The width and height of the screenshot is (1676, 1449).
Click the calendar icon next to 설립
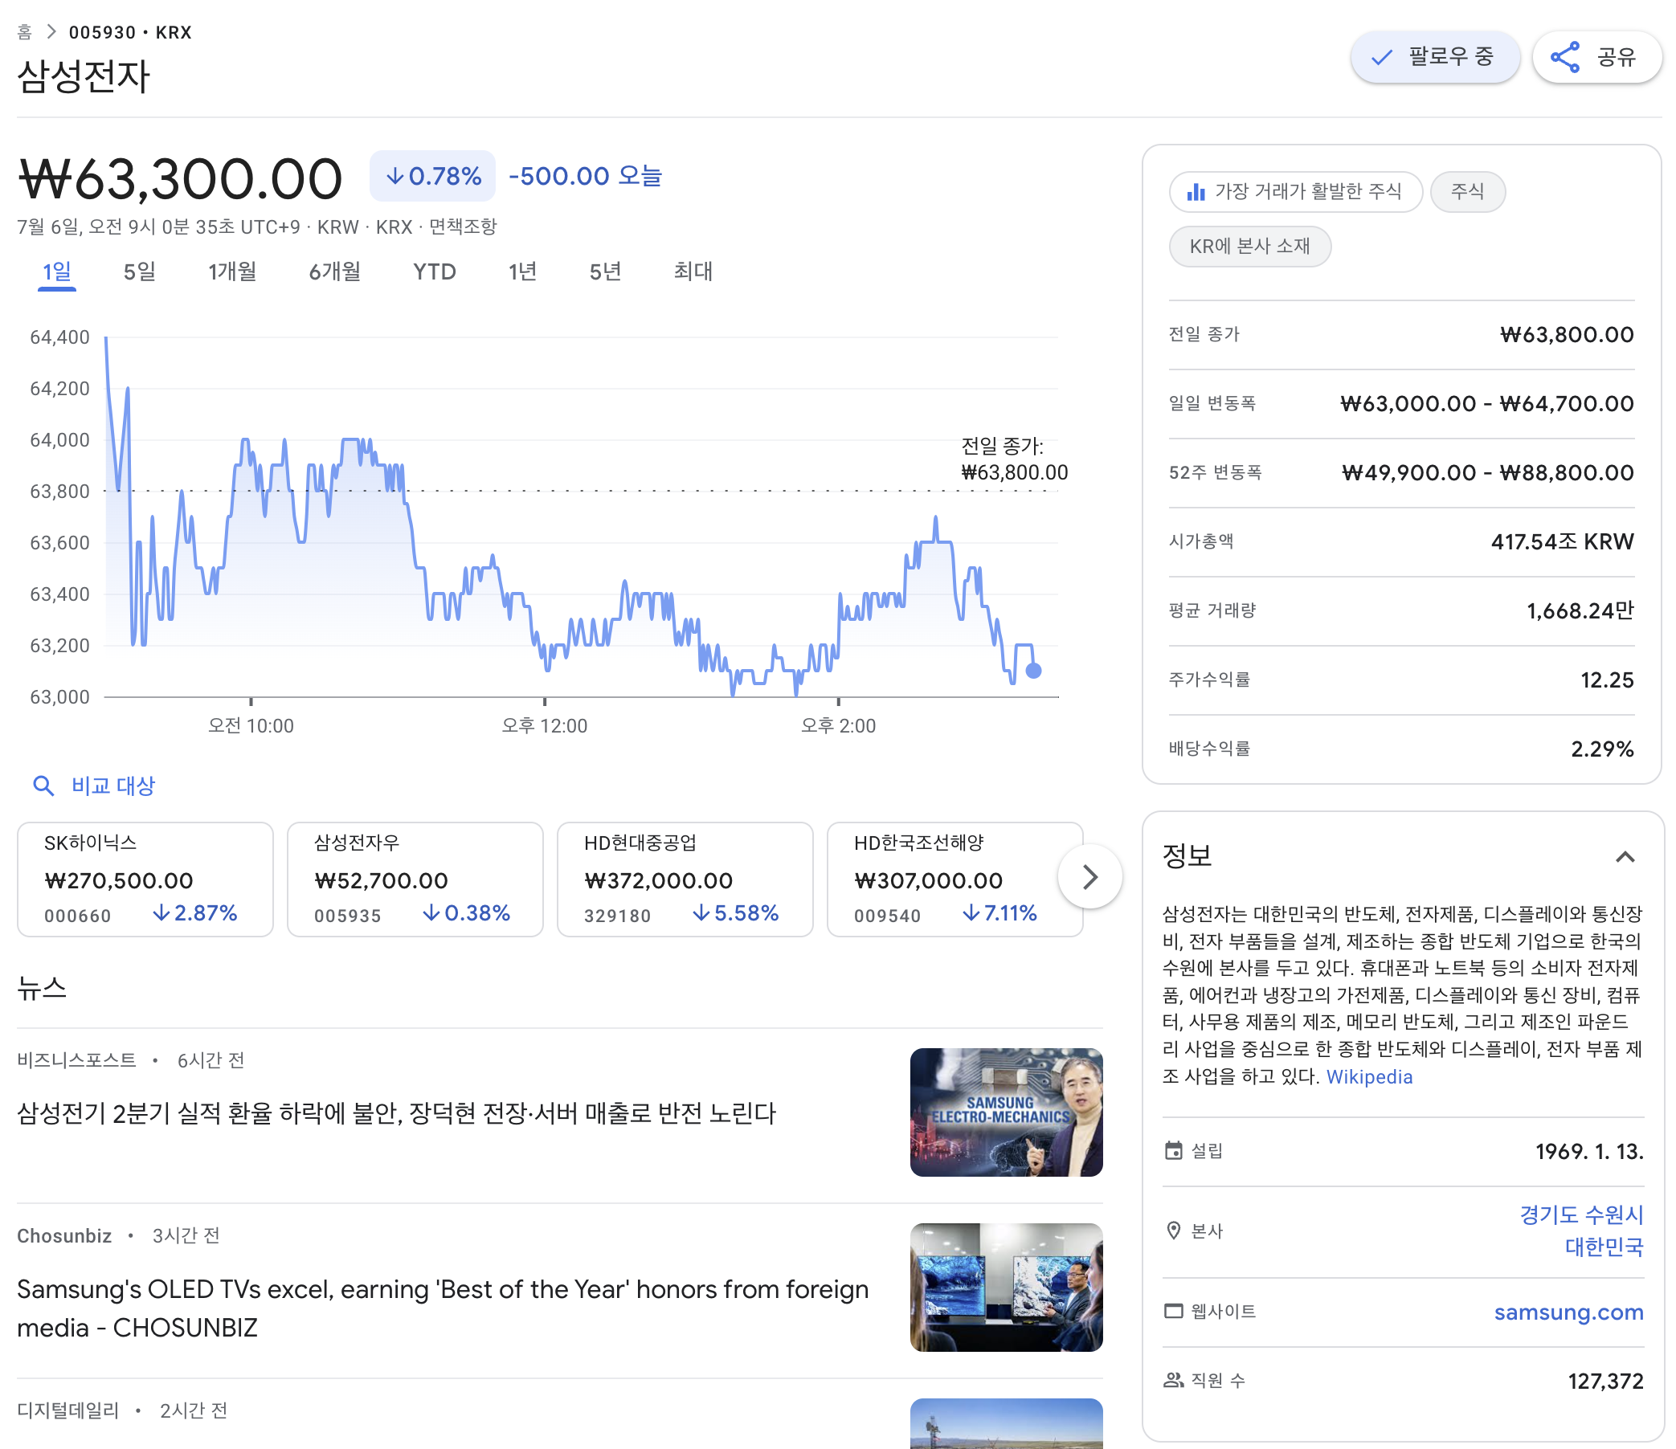(1174, 1150)
